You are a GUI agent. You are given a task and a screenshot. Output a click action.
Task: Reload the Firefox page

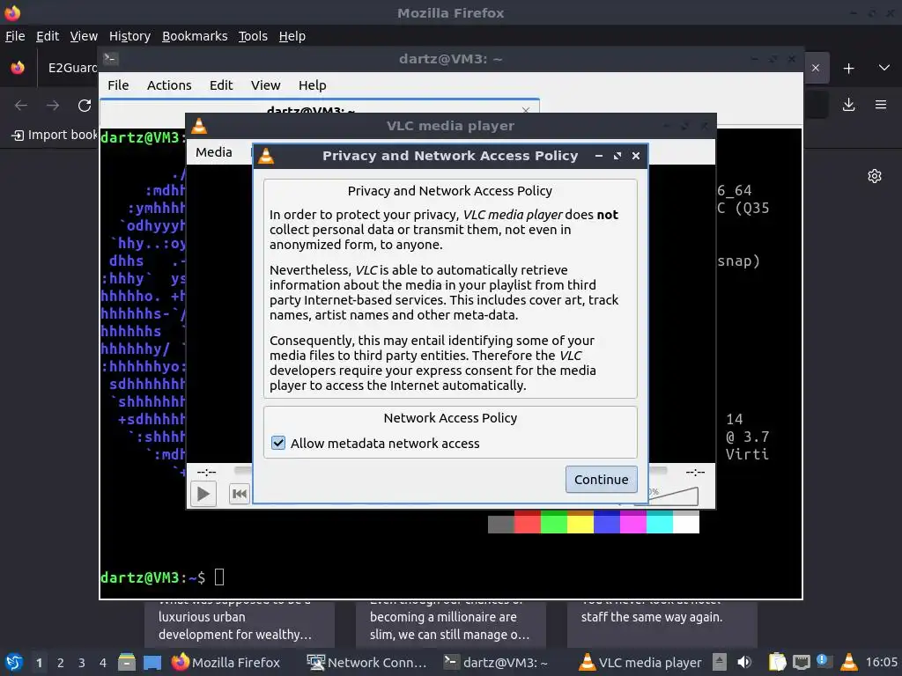click(85, 106)
